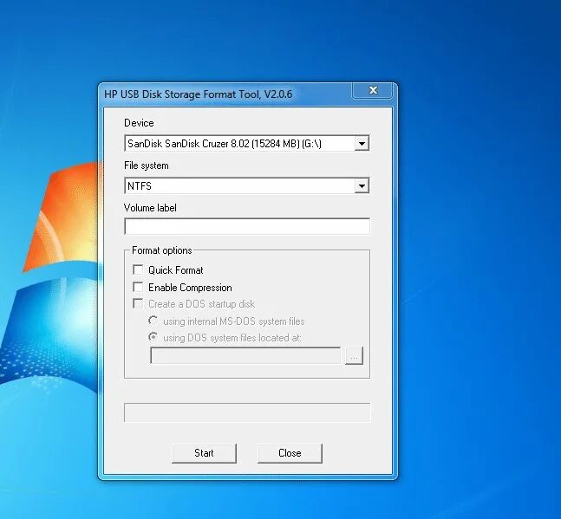Click the format progress bar

click(247, 412)
